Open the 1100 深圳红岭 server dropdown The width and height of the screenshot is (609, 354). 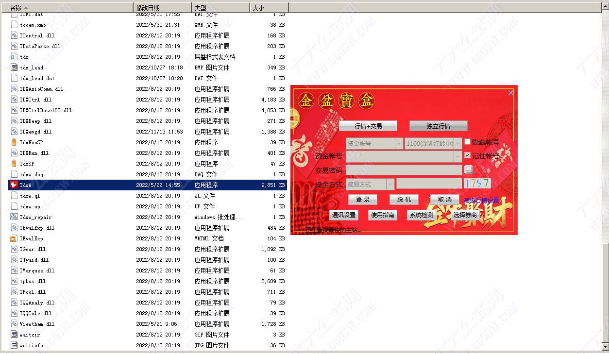pyautogui.click(x=457, y=144)
